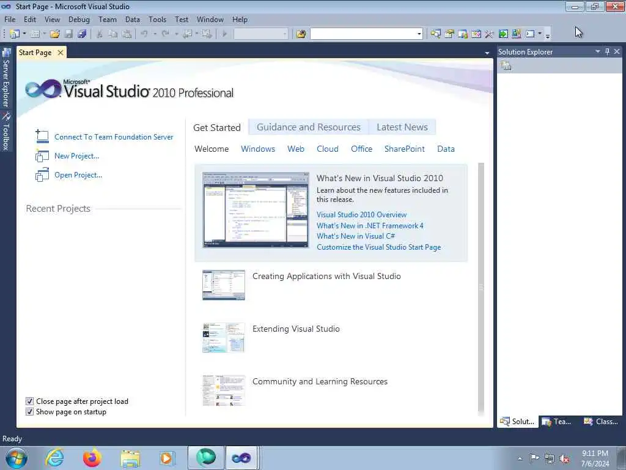Click the Paste toolbar icon
Image resolution: width=626 pixels, height=470 pixels.
(127, 34)
